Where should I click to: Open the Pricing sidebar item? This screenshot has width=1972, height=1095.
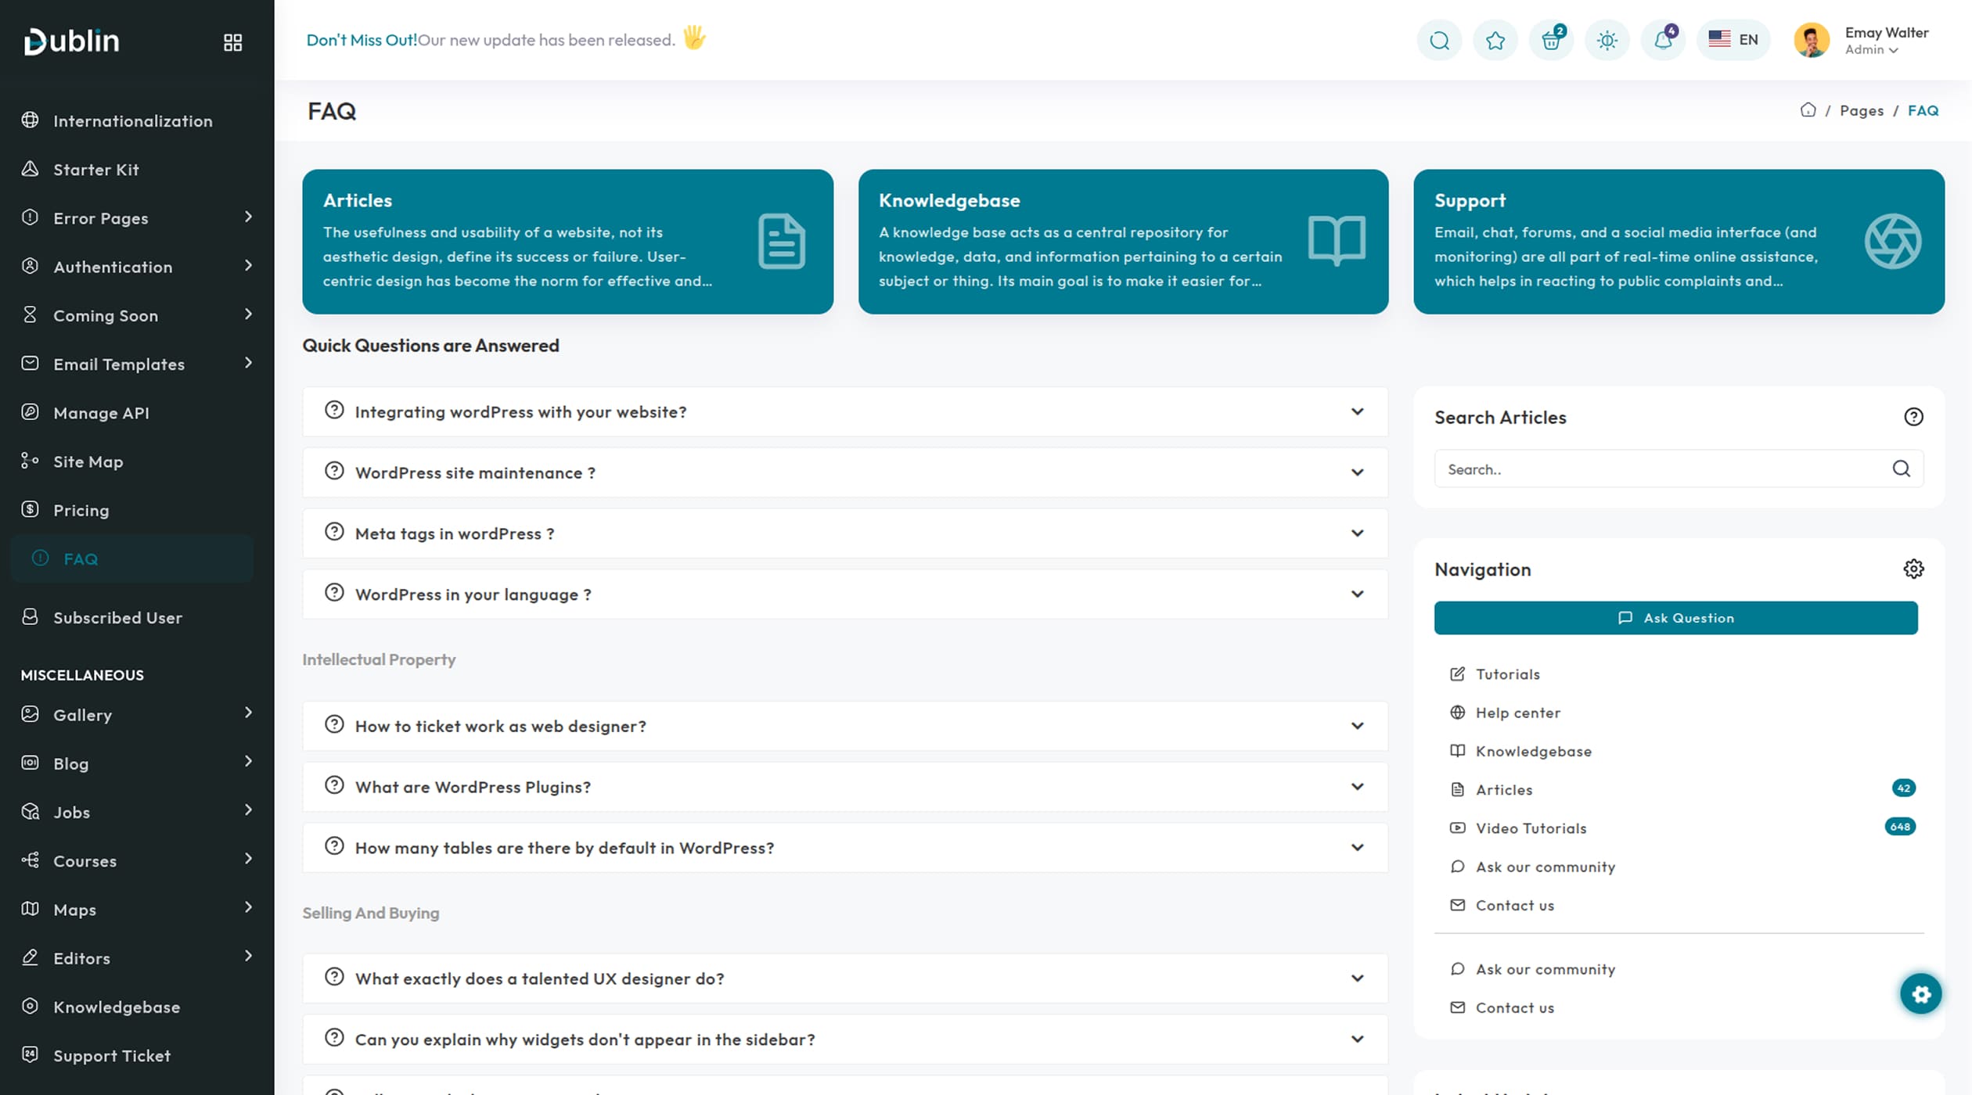click(81, 510)
